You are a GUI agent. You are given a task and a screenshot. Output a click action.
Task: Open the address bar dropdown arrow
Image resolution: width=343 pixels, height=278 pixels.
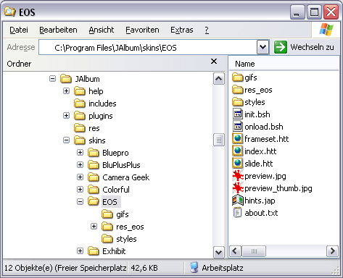coord(263,47)
